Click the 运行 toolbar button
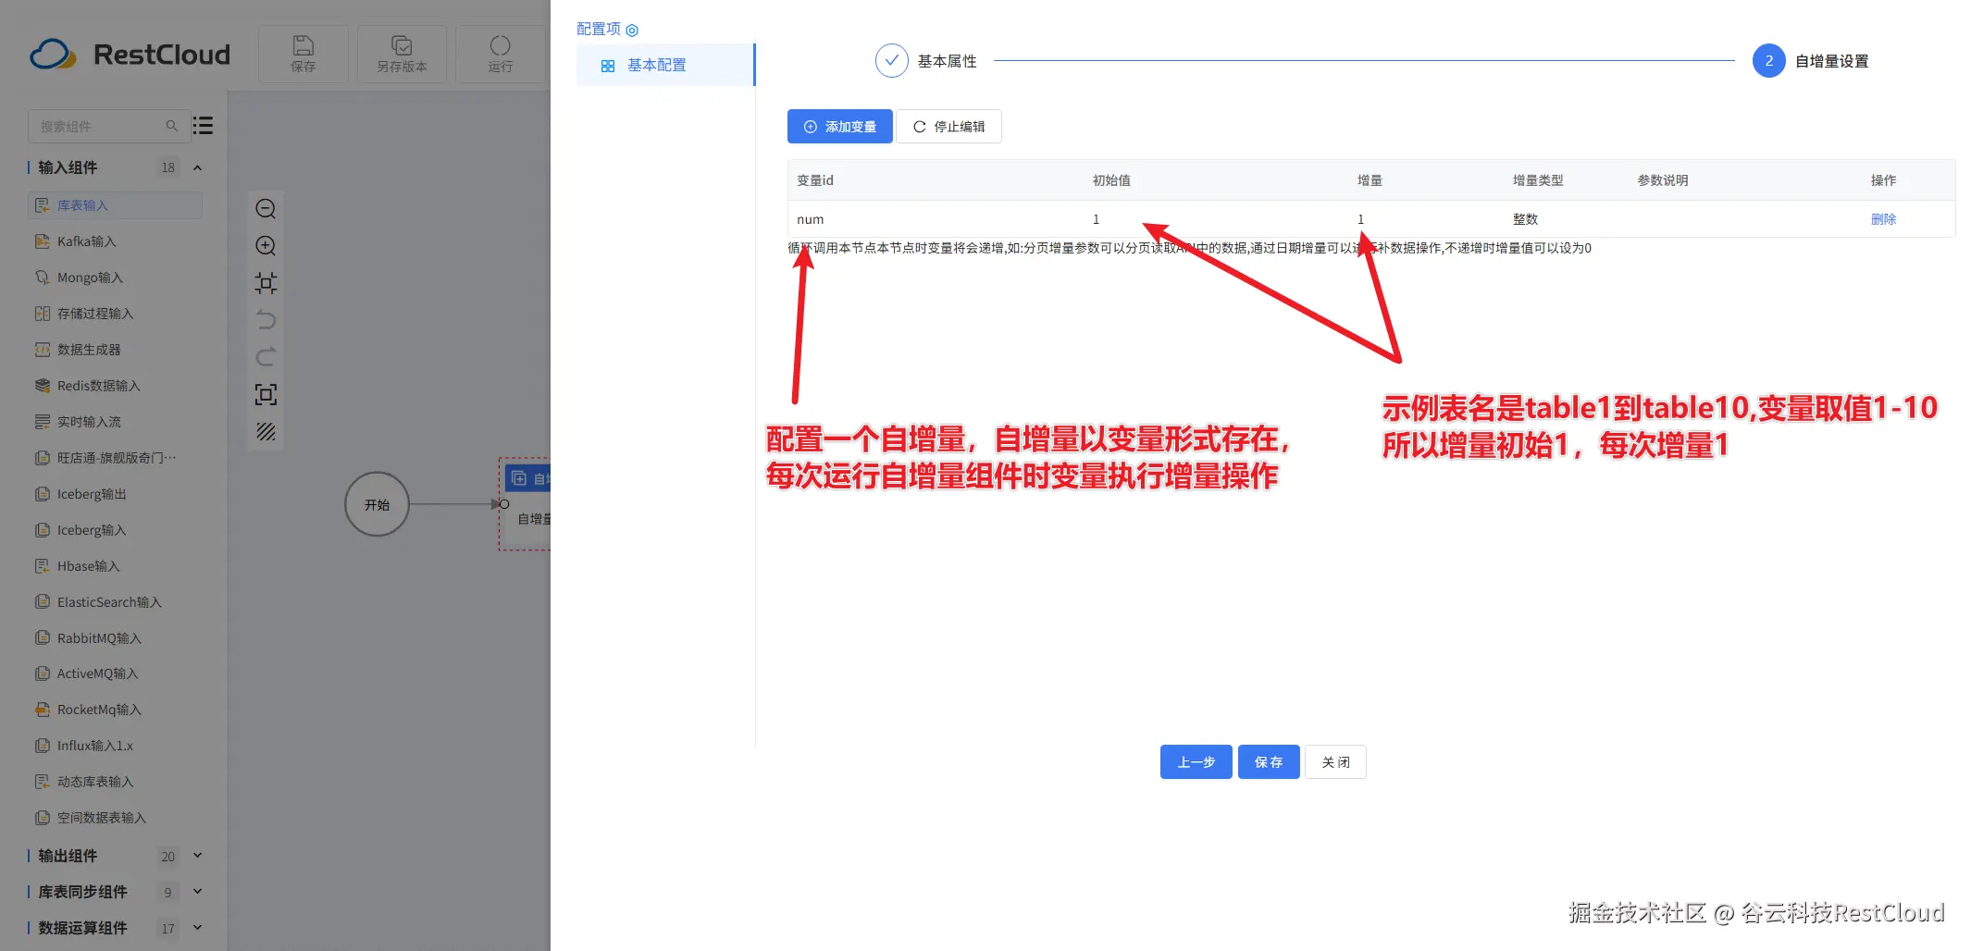1971x951 pixels. tap(500, 55)
